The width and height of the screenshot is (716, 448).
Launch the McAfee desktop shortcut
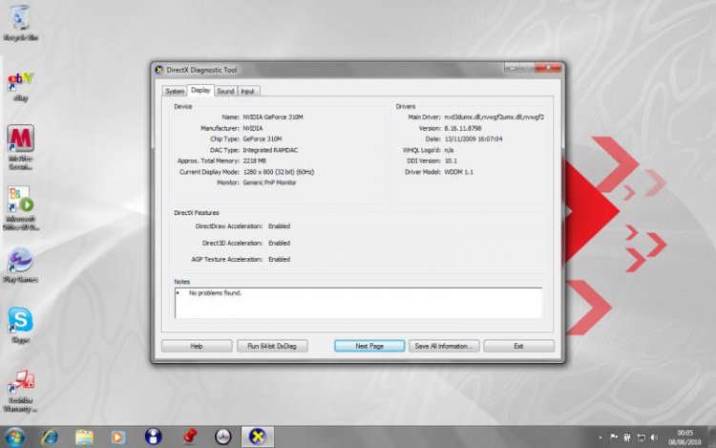[20, 141]
